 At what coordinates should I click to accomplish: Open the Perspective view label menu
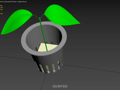[2, 1]
